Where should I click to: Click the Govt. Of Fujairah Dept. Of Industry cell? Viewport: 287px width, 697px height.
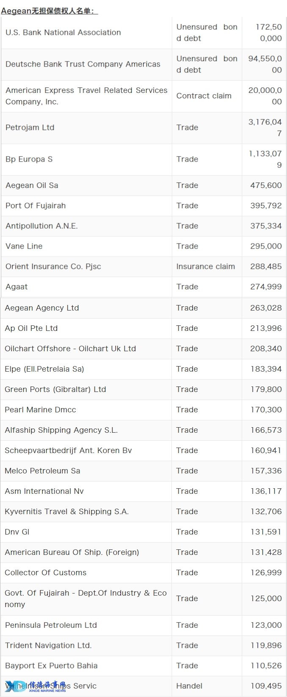tap(86, 599)
